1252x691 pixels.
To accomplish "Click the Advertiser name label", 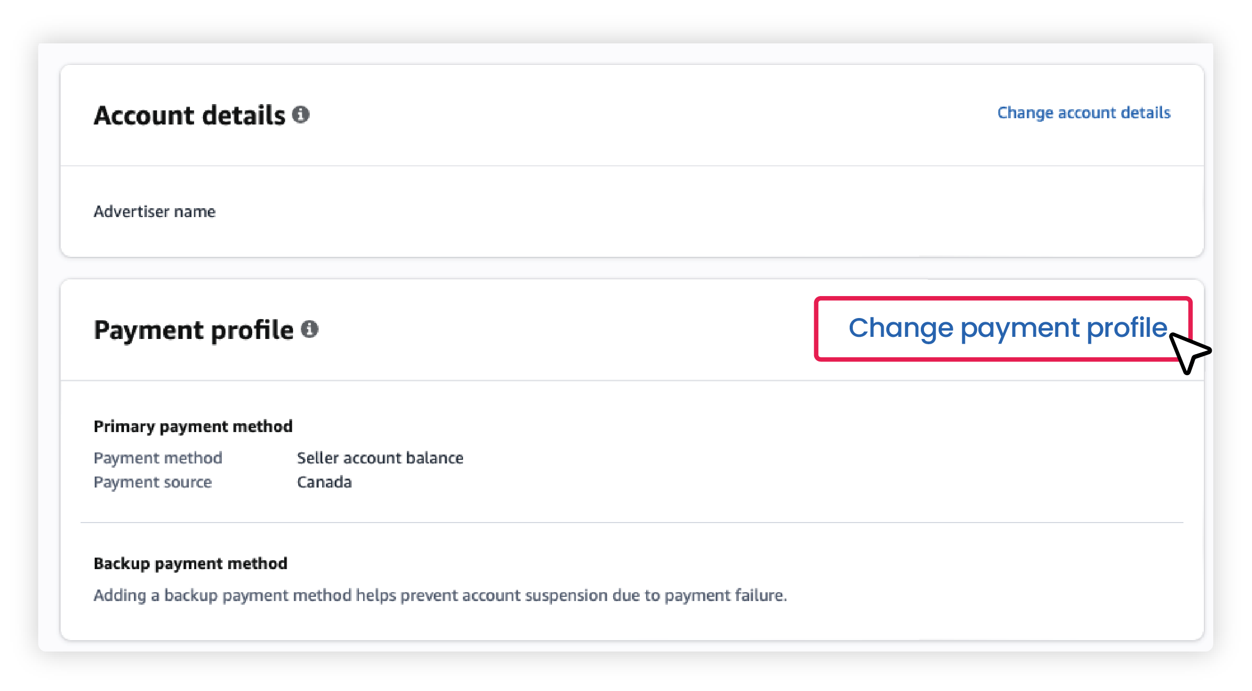I will [x=154, y=211].
